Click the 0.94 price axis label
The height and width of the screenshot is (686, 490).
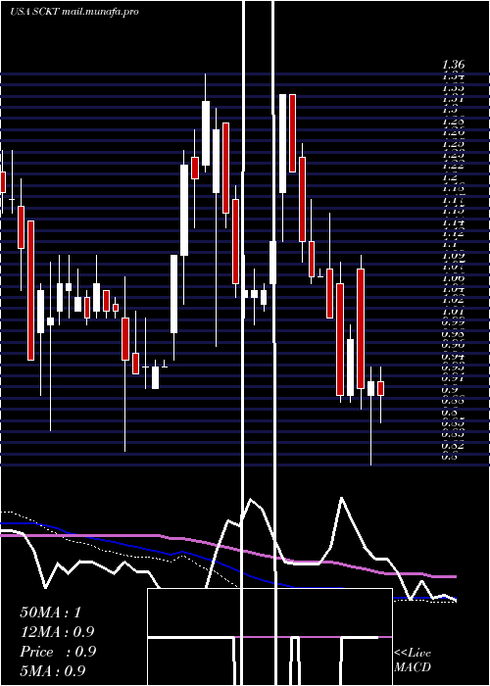453,357
